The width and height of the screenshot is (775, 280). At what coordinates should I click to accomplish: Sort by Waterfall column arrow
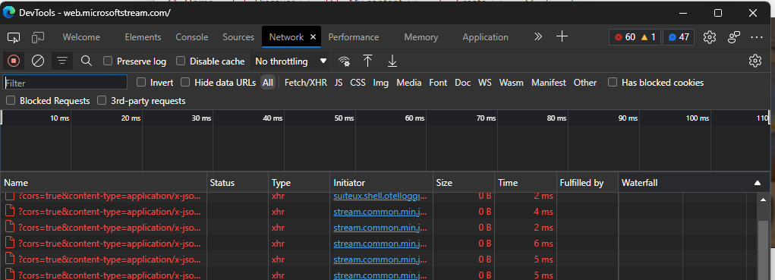click(758, 183)
